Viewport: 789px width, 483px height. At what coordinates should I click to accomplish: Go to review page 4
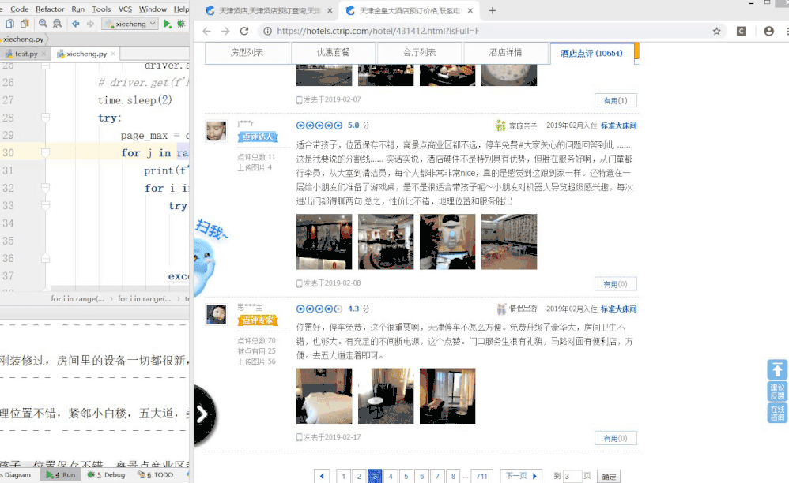pyautogui.click(x=391, y=476)
